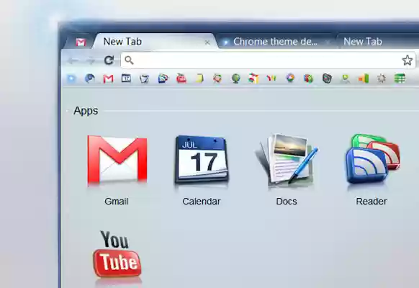Open the orange-green bar chart bookmark

click(364, 78)
